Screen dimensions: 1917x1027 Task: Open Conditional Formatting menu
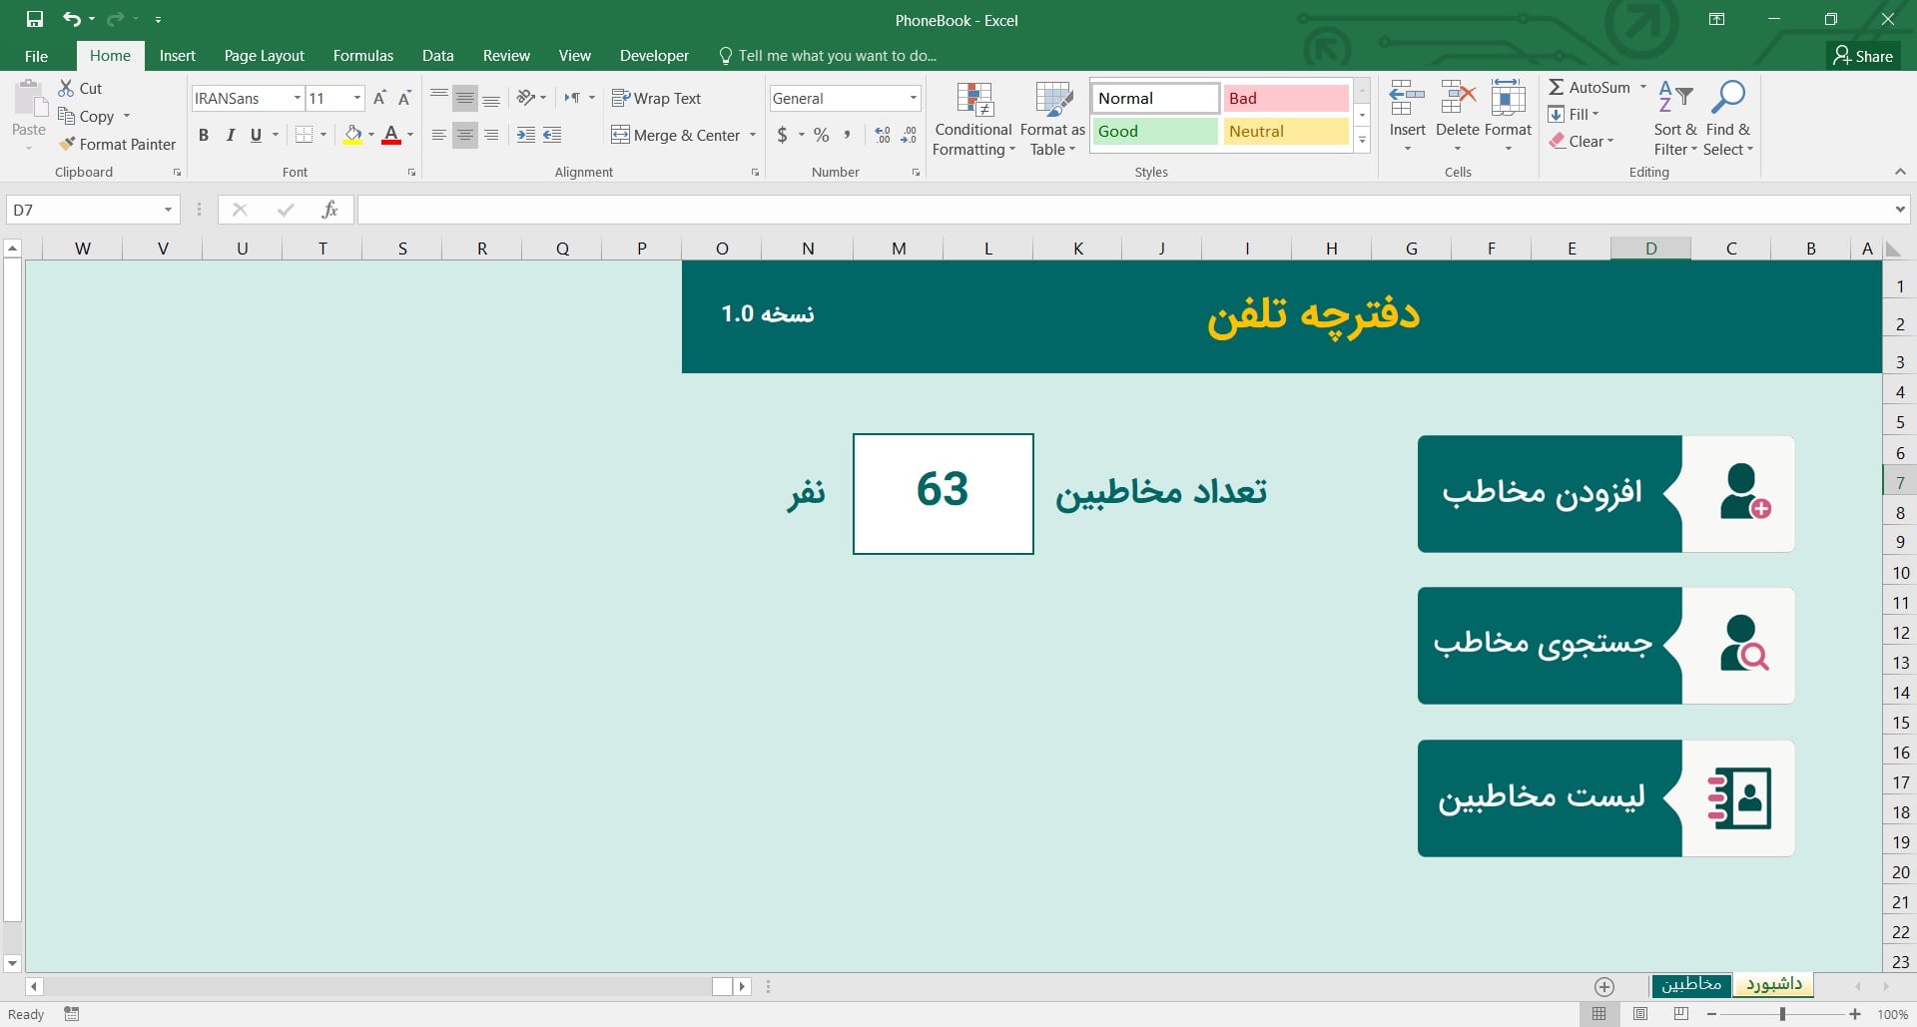pos(973,120)
